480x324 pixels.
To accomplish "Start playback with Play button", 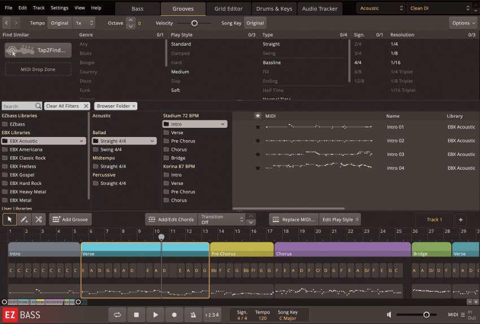I will click(155, 314).
